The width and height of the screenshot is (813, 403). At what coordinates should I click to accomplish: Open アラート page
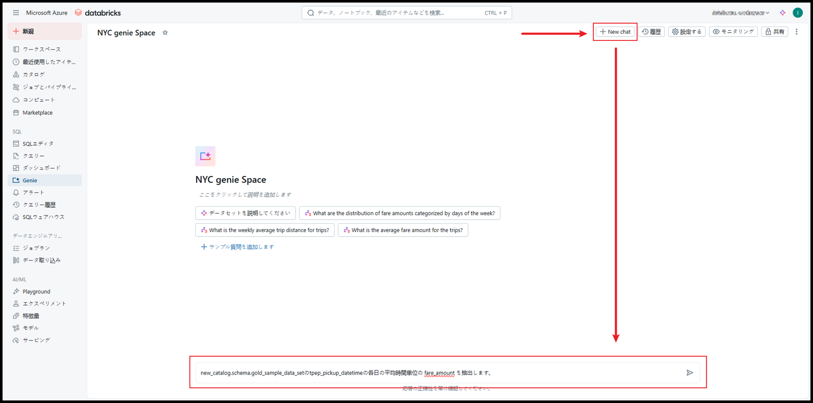(x=44, y=192)
